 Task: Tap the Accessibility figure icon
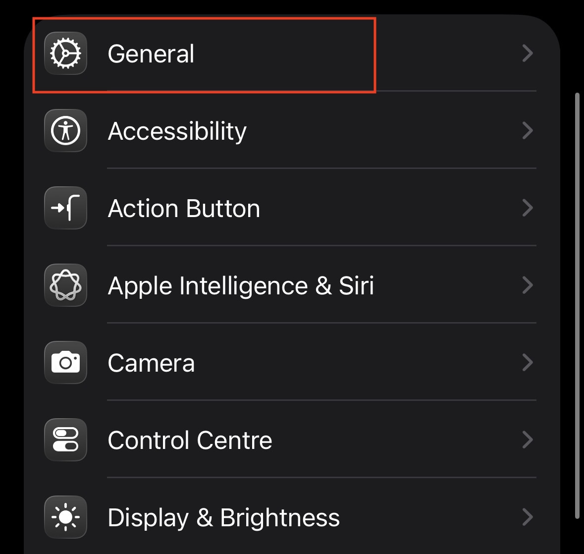pos(65,131)
